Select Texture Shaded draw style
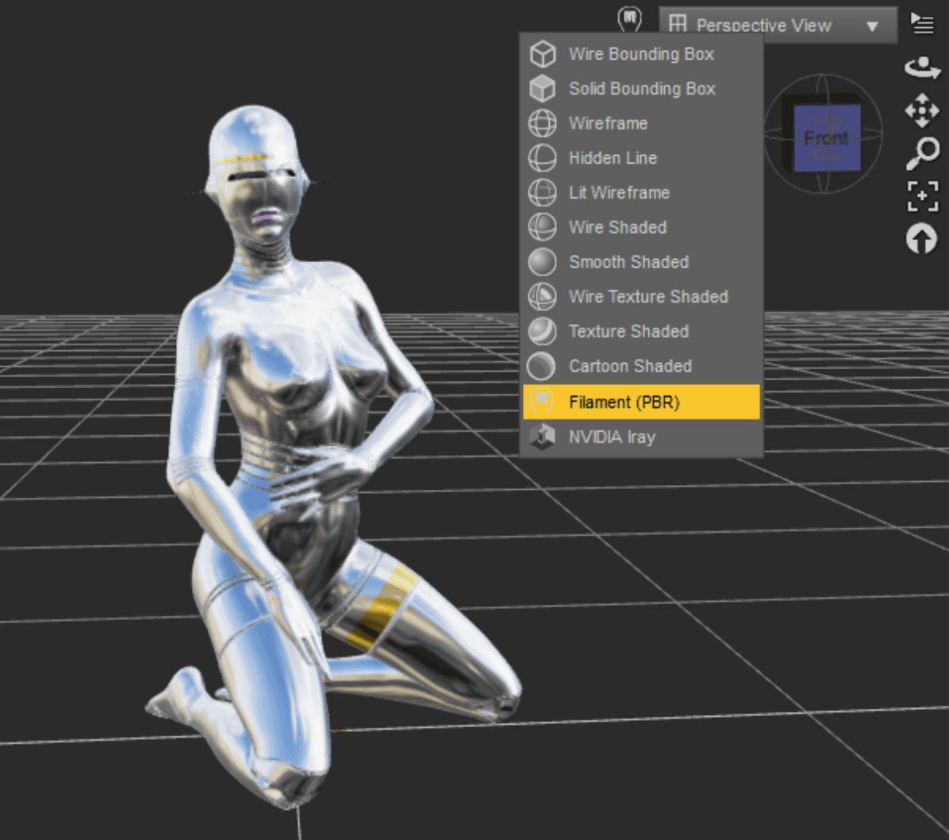 (x=628, y=331)
